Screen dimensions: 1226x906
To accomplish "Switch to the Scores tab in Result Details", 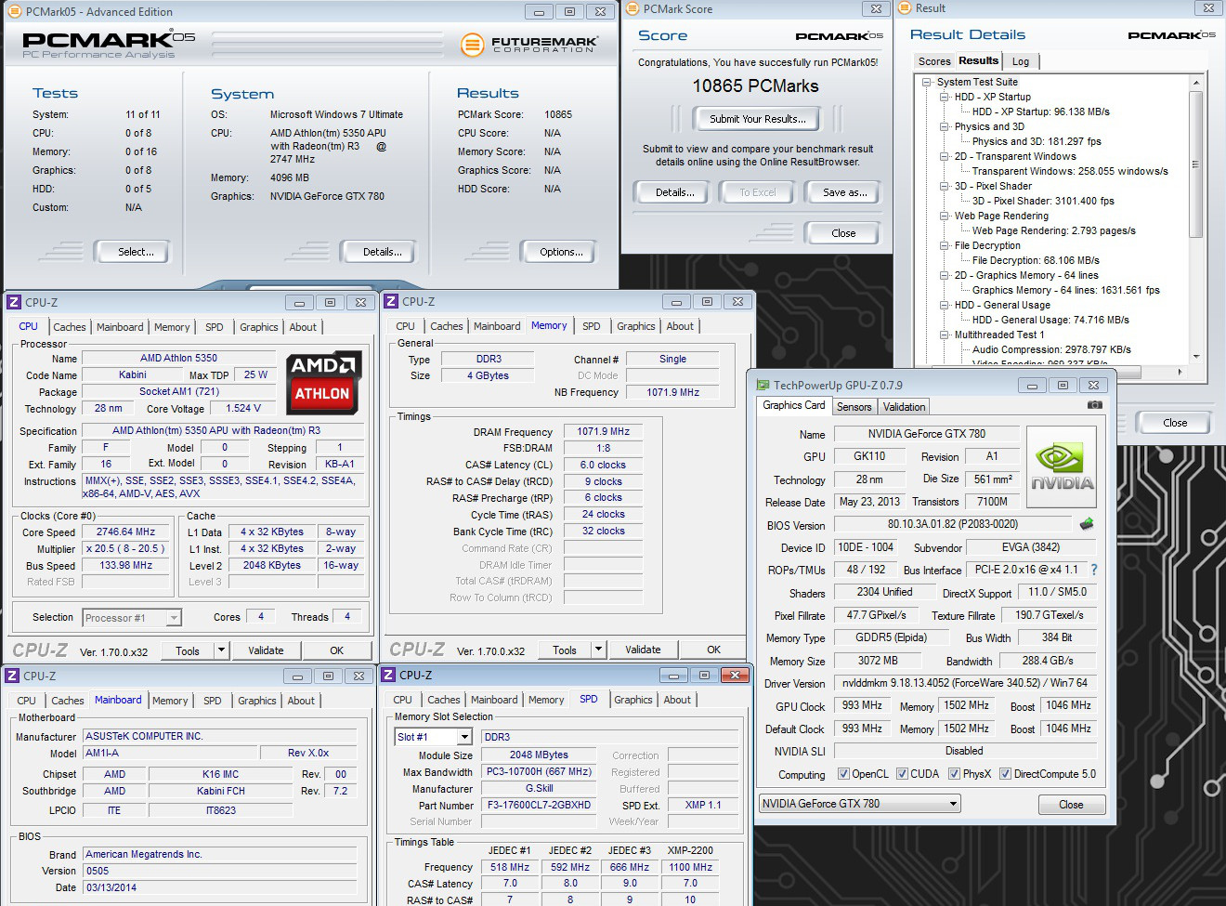I will 934,61.
